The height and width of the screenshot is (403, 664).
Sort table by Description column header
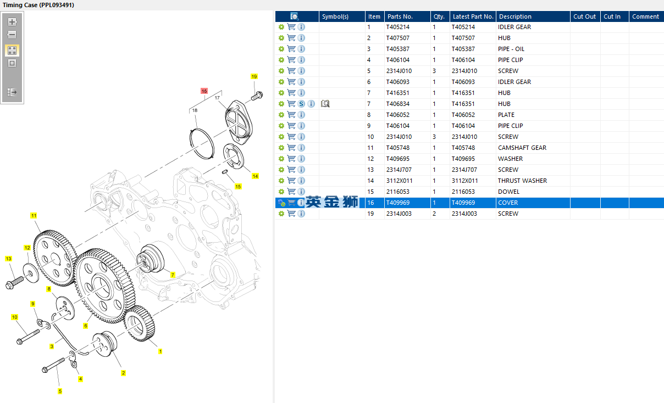(x=515, y=16)
